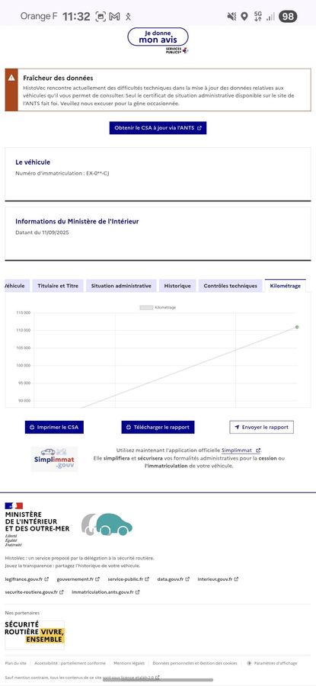Open 'Accessibilité : partiellement conforme' link
This screenshot has height=686, width=316.
[70, 663]
